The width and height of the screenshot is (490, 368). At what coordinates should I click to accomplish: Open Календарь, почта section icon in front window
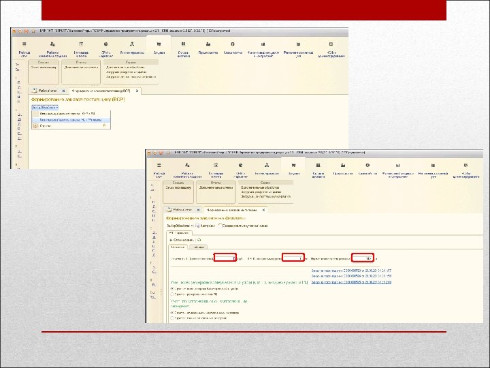point(216,165)
